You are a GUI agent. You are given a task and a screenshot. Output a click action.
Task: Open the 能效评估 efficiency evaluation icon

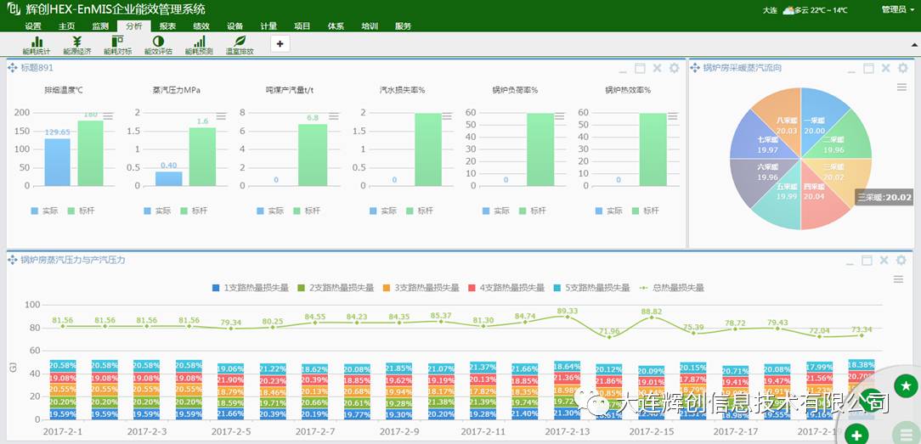coord(158,44)
